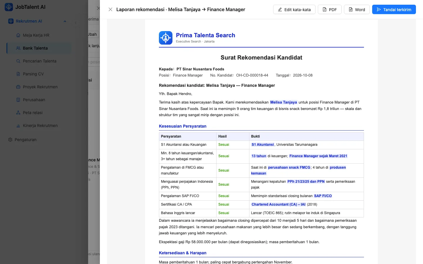This screenshot has height=264, width=423.
Task: Click the JobTalent AI logo icon
Action: point(9,7)
